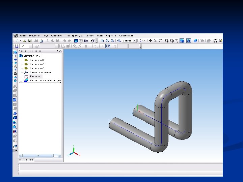Toggle the highlighted snap mode button
Image resolution: width=243 pixels, height=182 pixels.
108,46
